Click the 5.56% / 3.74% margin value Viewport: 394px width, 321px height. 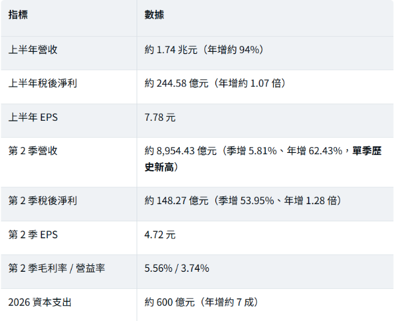pyautogui.click(x=177, y=268)
